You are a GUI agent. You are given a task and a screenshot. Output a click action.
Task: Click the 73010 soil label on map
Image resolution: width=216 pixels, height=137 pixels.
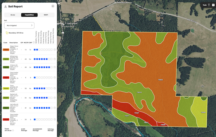point(139,92)
